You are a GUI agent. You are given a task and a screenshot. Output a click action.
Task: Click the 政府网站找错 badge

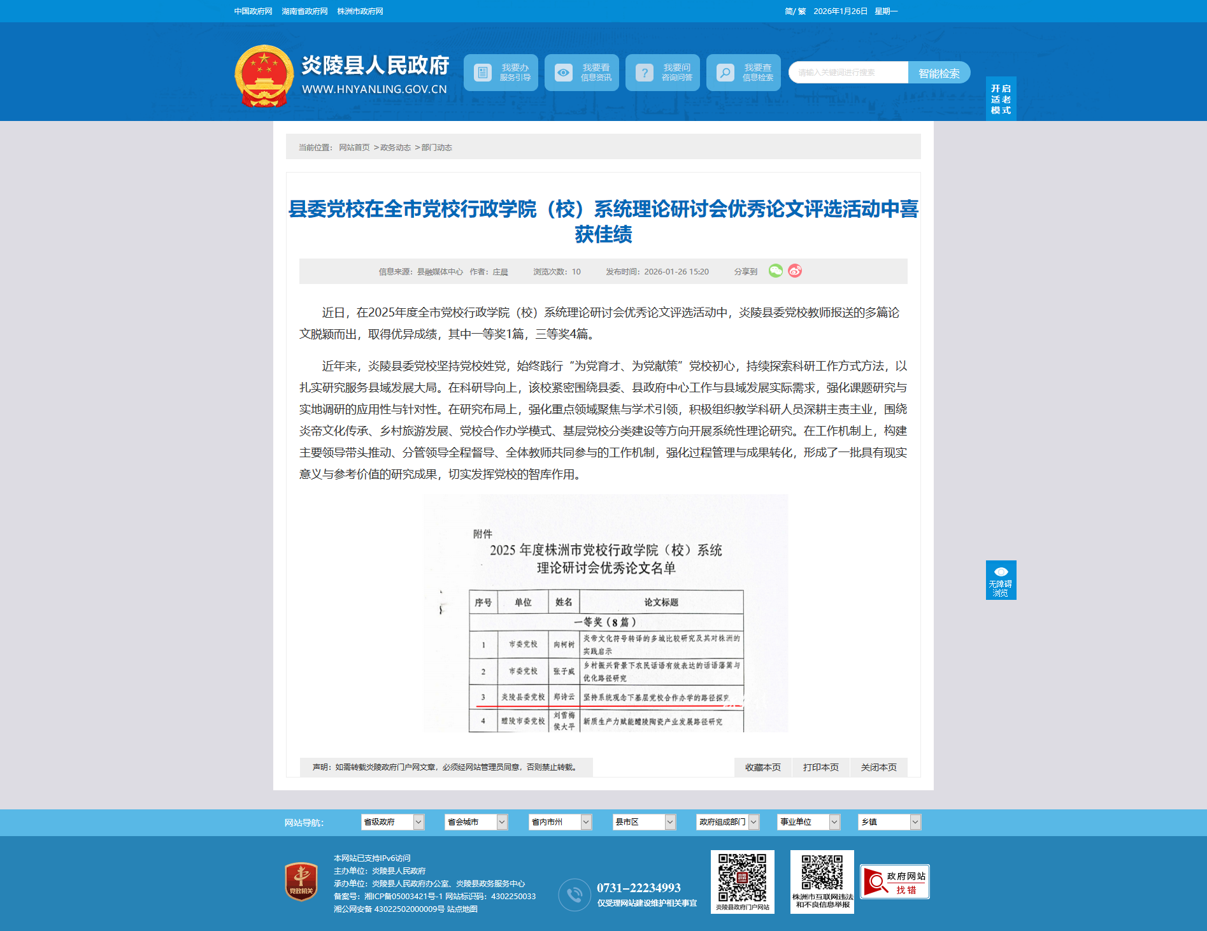[x=894, y=882]
